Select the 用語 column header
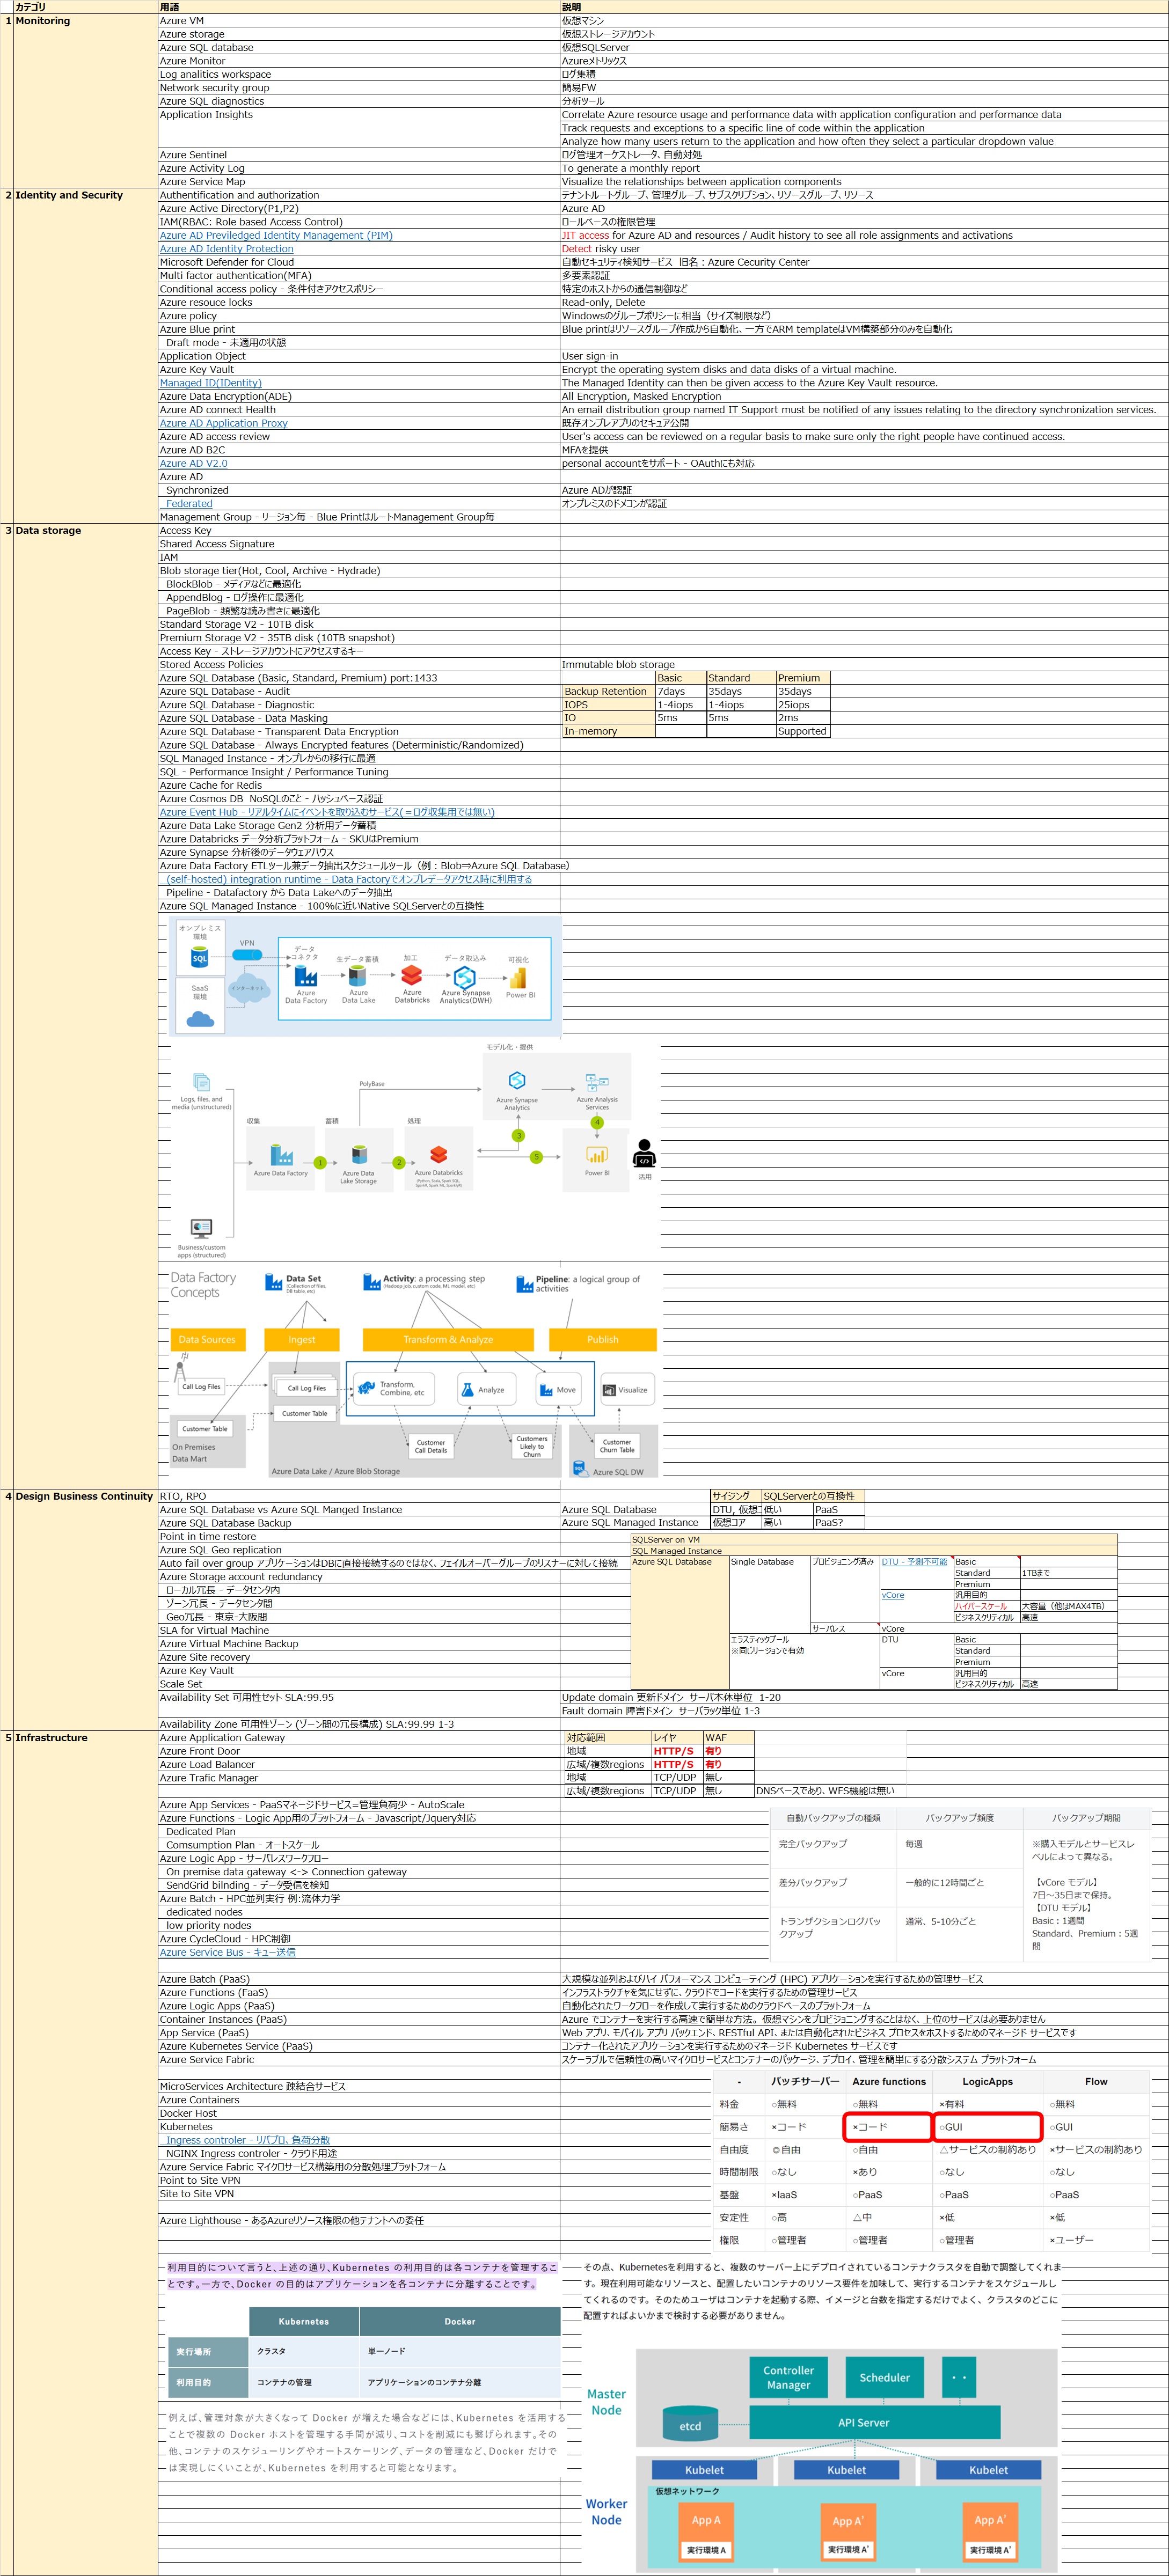 click(x=359, y=7)
